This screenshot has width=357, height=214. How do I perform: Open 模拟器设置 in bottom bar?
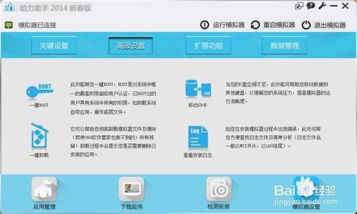[x=306, y=192]
